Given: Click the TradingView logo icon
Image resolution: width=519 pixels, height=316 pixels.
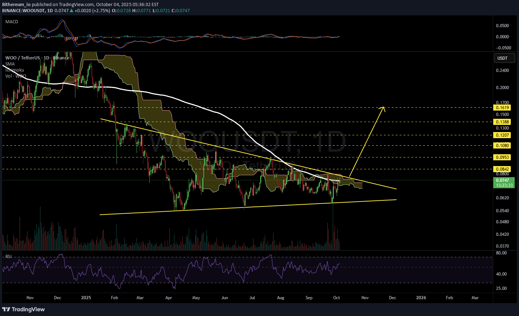Looking at the screenshot, I should click(x=6, y=309).
